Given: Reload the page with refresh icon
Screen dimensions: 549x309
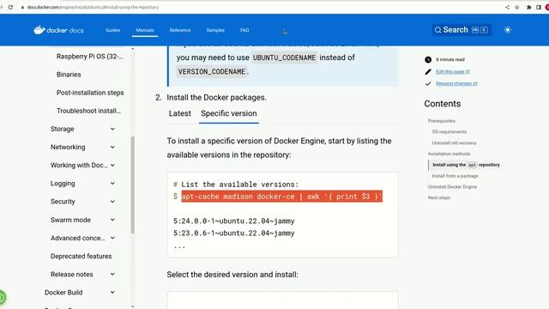Looking at the screenshot, I should pyautogui.click(x=10, y=7).
